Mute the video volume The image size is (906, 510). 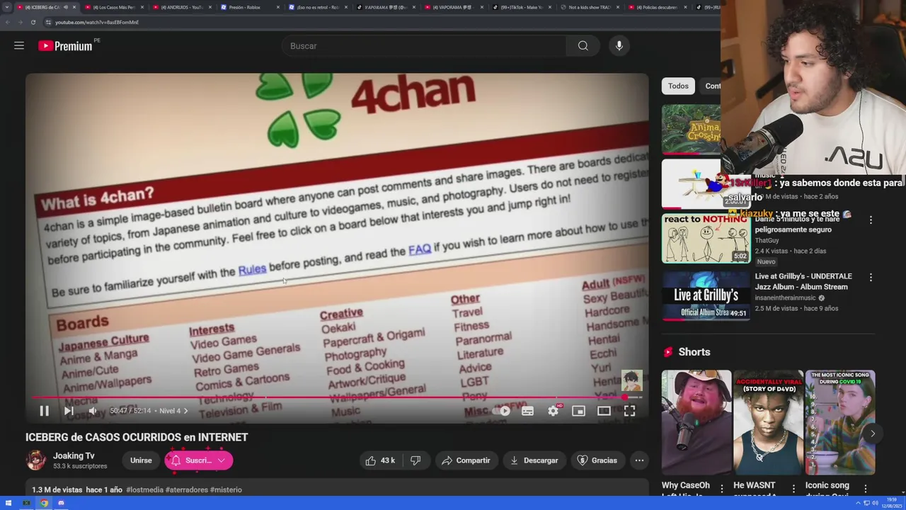[x=93, y=411]
